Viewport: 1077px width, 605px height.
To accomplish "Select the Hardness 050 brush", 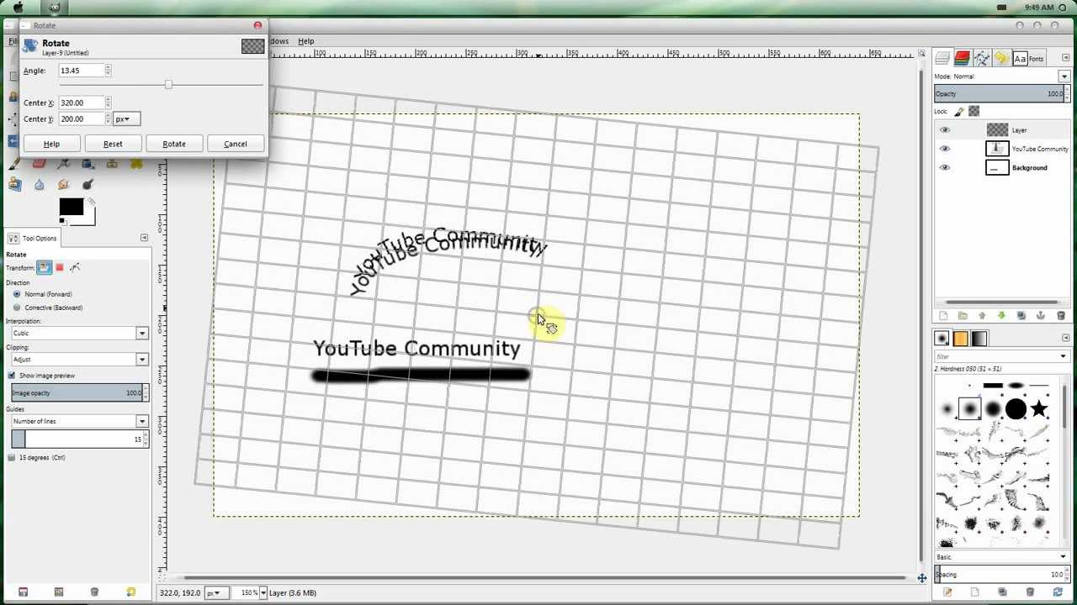I will coord(969,409).
